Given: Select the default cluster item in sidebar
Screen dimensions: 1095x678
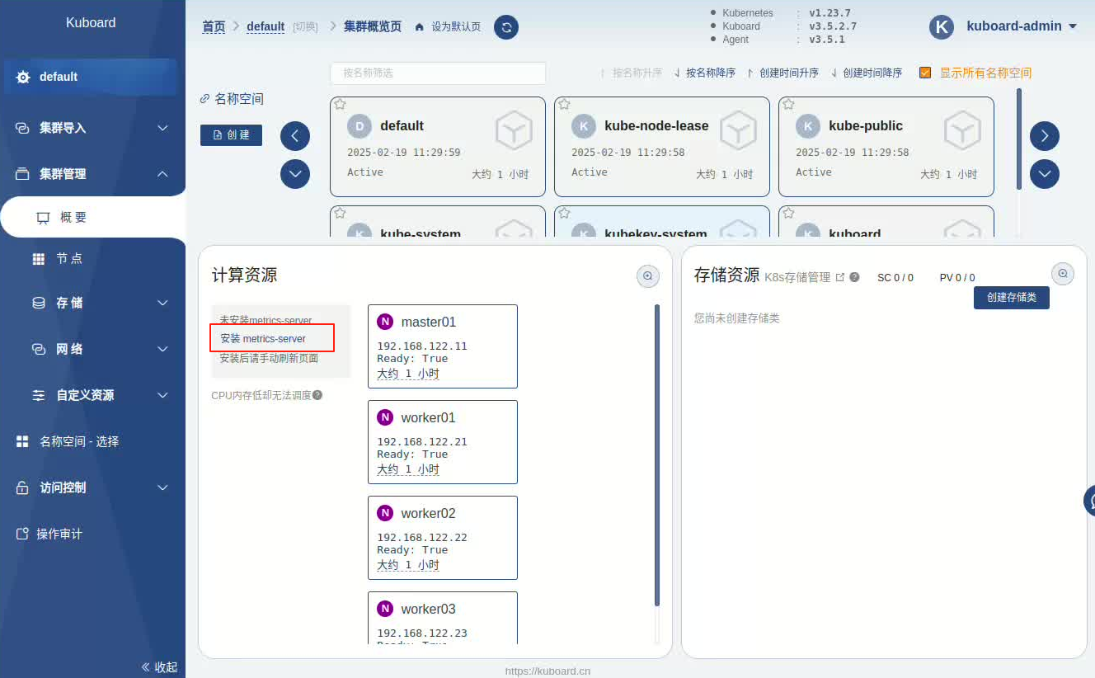Looking at the screenshot, I should [89, 77].
